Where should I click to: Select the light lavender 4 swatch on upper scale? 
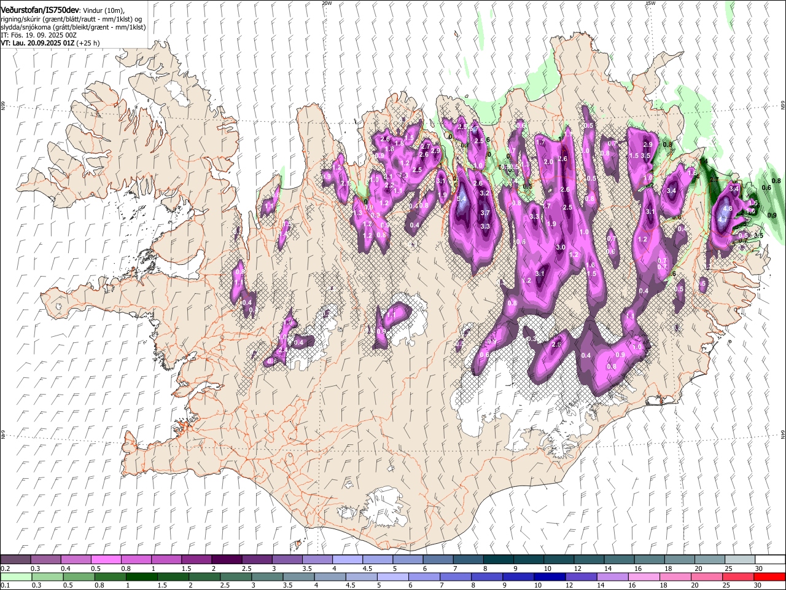[346, 560]
